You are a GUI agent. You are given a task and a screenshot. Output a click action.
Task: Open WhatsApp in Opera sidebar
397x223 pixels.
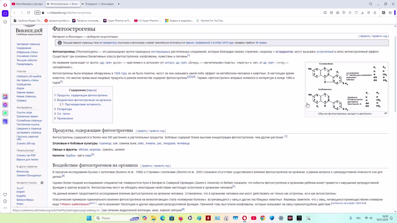pyautogui.click(x=5, y=113)
